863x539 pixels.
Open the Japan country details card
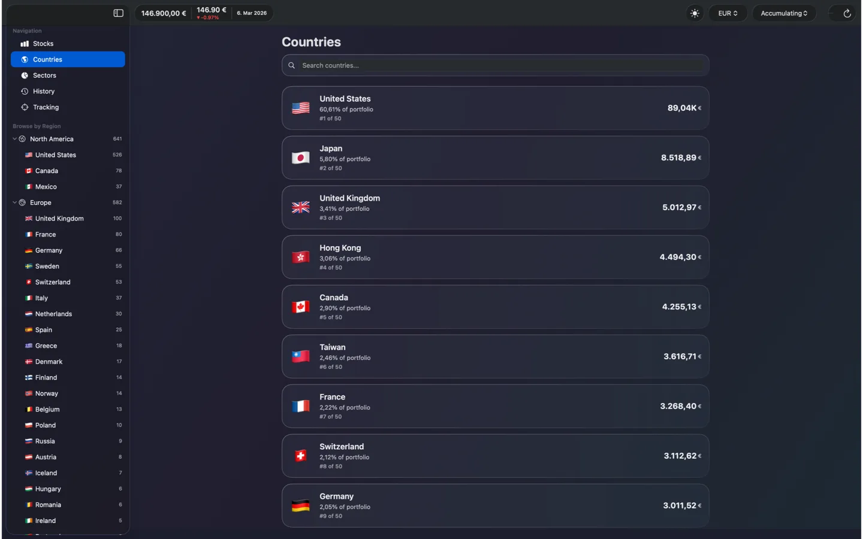point(494,158)
